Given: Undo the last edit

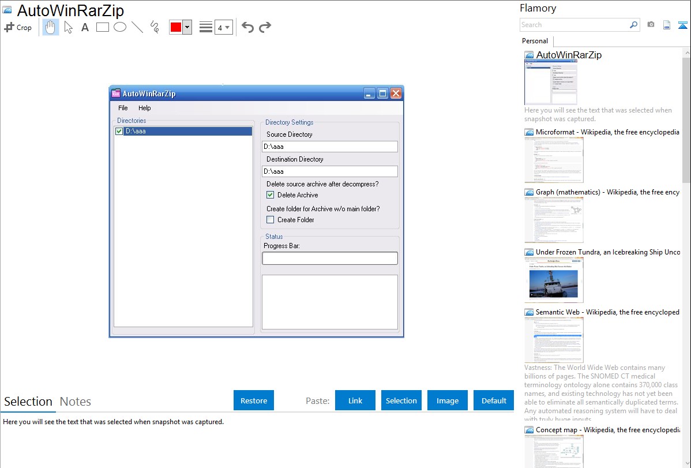Looking at the screenshot, I should [247, 27].
